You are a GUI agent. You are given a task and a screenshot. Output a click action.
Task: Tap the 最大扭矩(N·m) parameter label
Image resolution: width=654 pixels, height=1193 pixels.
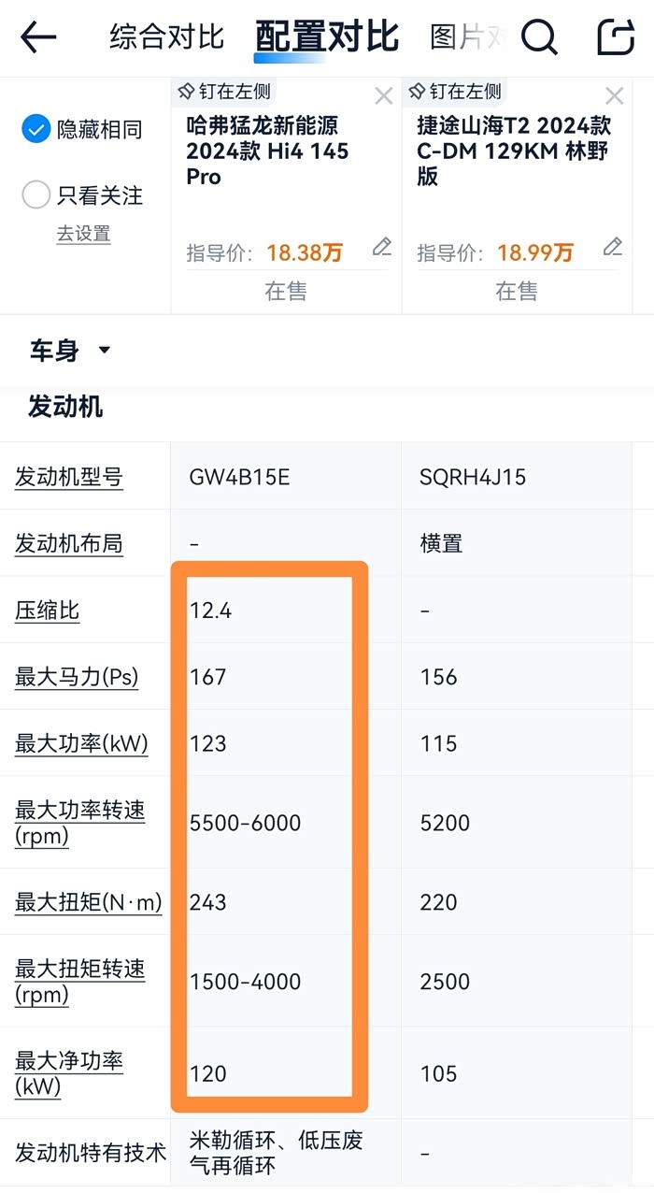tap(89, 902)
